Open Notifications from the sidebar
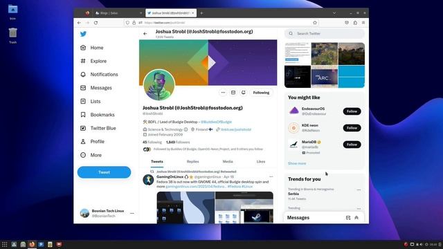This screenshot has width=443, height=249. click(x=99, y=75)
